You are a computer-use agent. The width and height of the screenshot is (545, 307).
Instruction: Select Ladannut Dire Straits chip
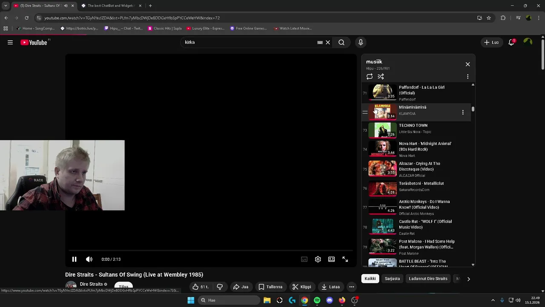point(428,278)
